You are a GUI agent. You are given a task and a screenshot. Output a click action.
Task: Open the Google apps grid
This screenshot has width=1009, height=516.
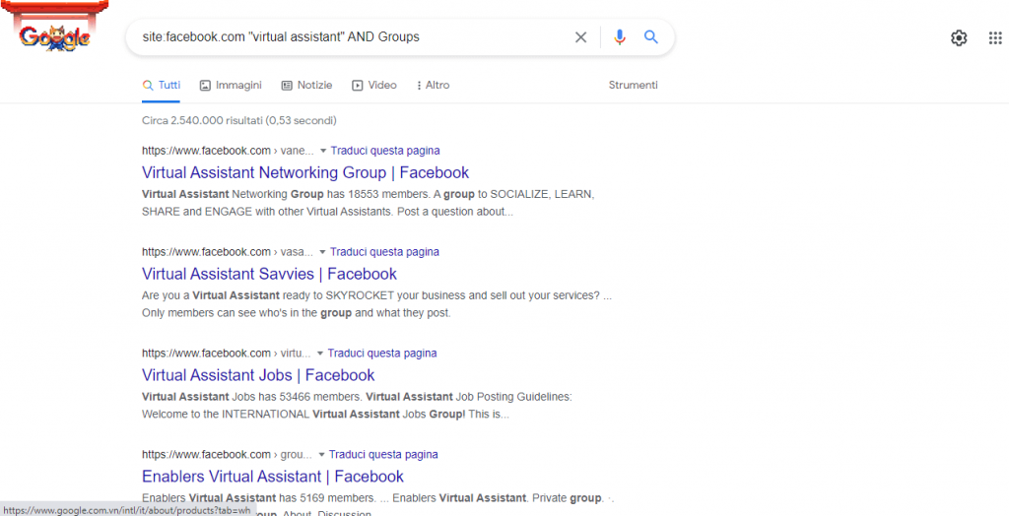click(x=995, y=38)
